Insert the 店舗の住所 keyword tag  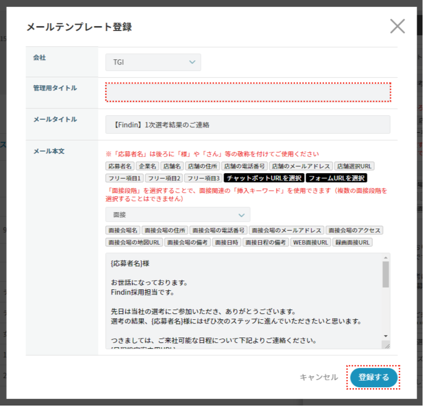(203, 166)
